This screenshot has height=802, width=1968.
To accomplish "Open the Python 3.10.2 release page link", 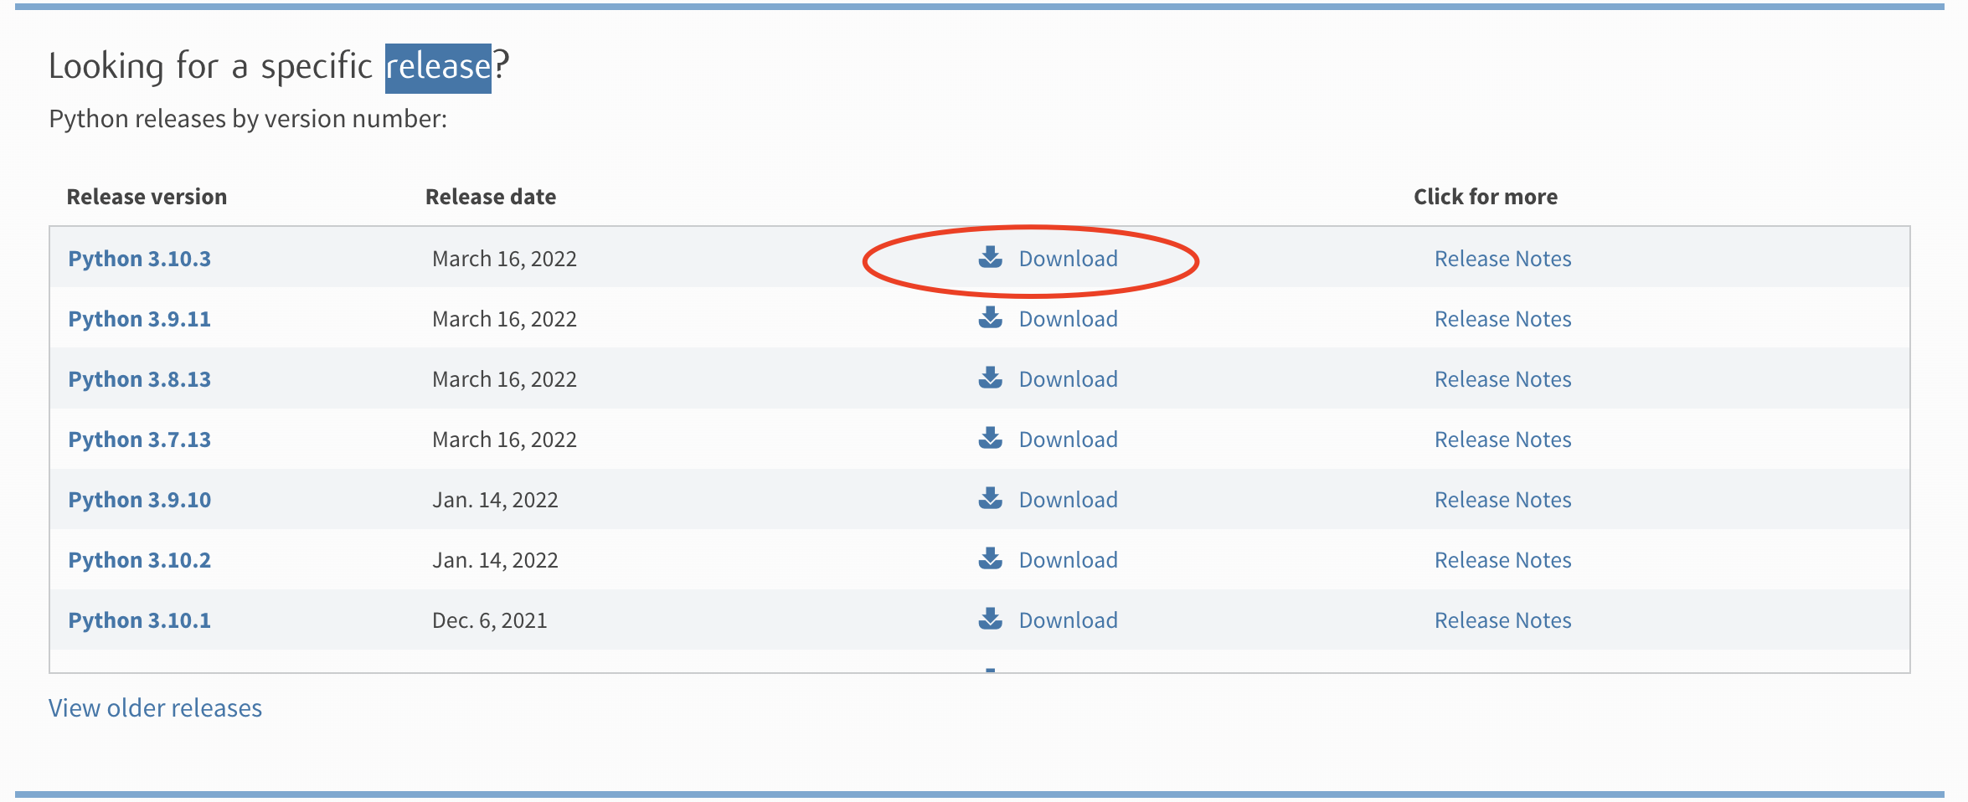I will point(140,560).
